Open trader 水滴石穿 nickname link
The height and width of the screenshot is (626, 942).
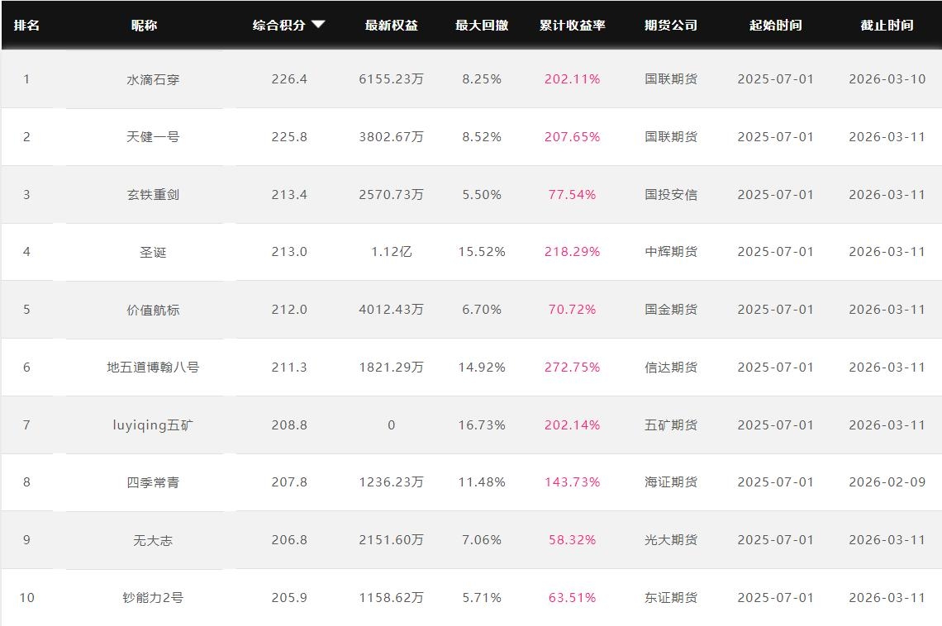[x=153, y=79]
